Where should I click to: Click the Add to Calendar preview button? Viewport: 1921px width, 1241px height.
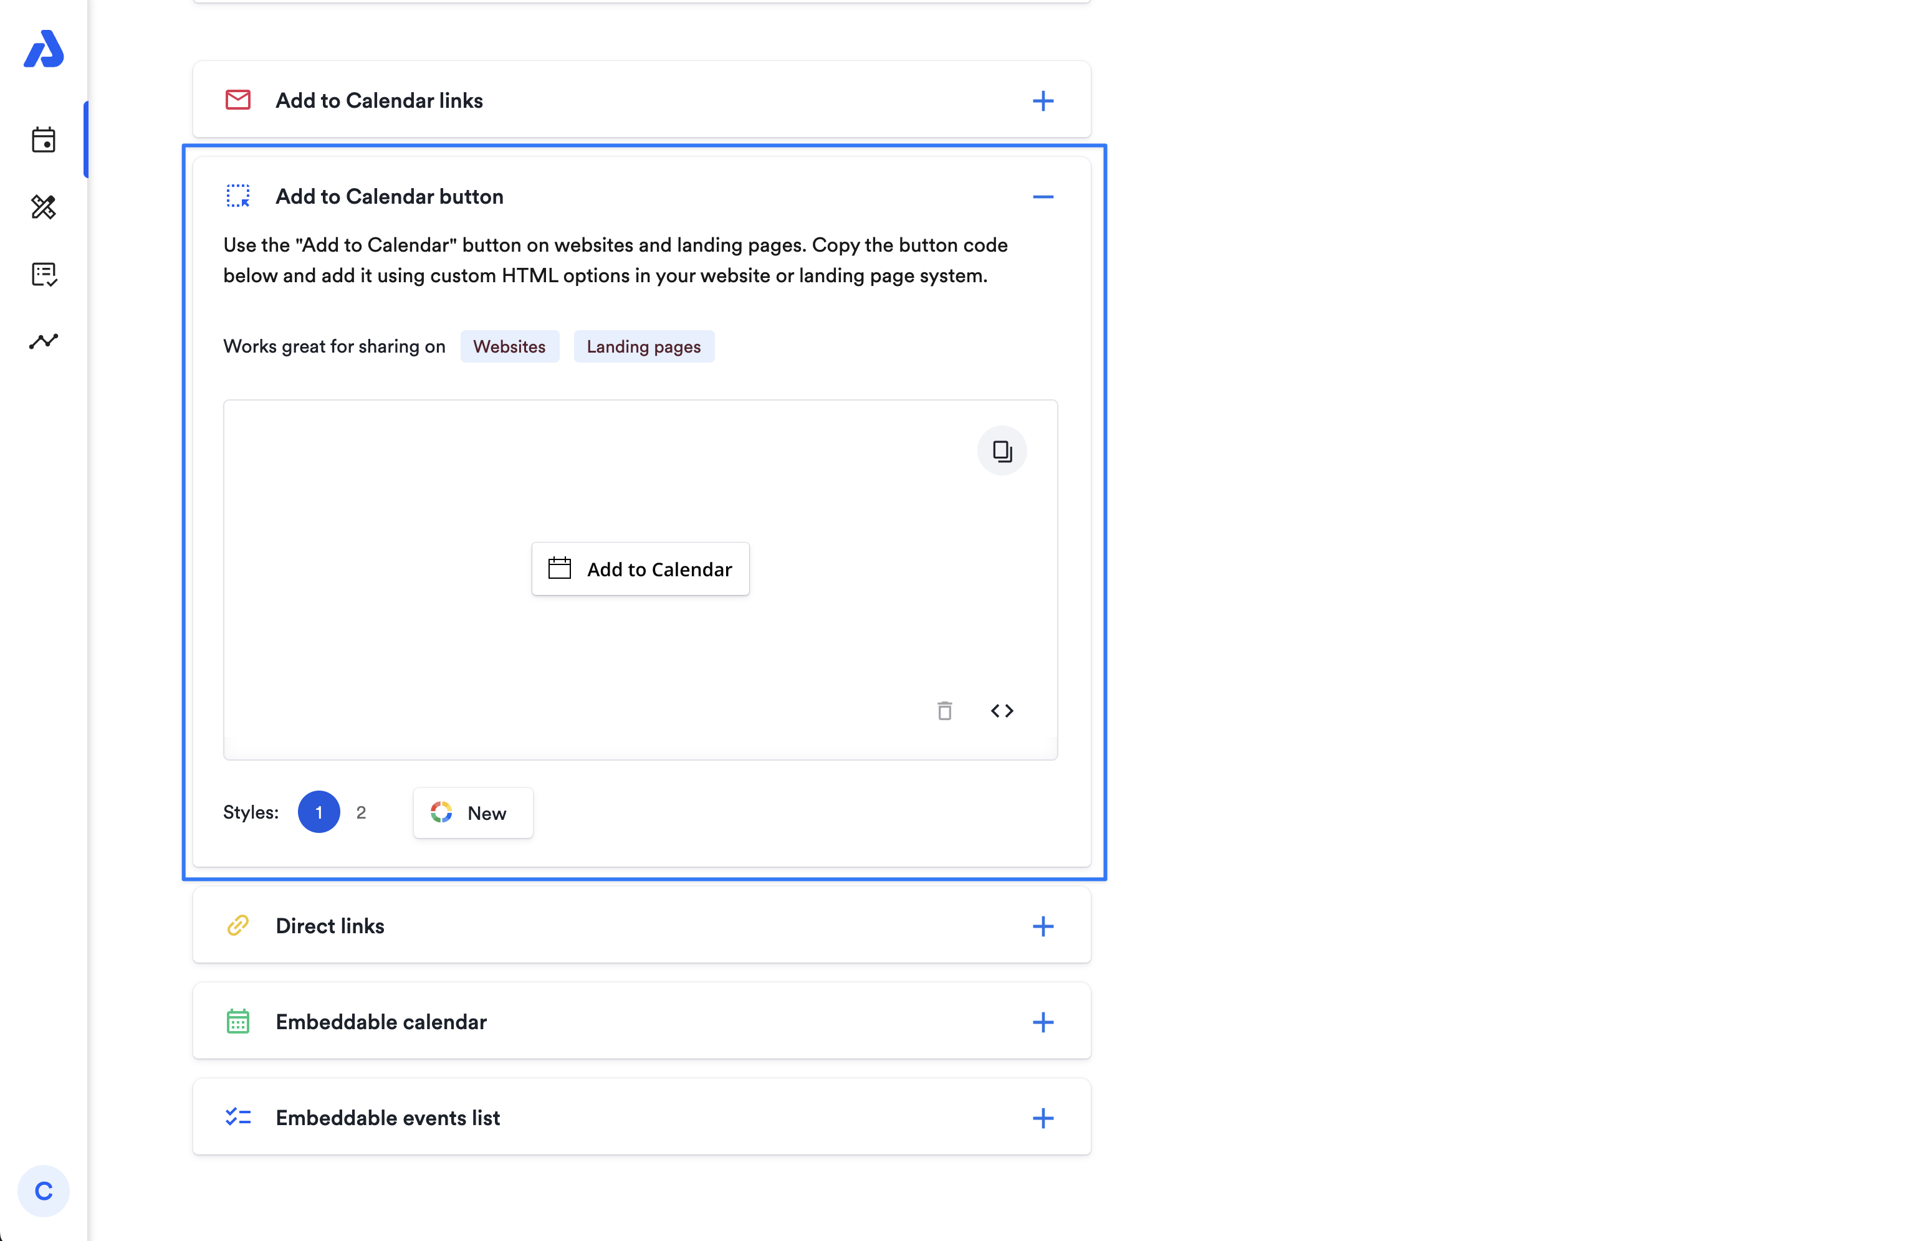coord(640,569)
